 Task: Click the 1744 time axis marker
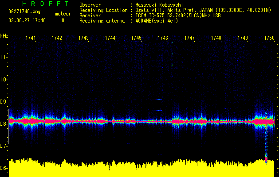tap(110, 38)
